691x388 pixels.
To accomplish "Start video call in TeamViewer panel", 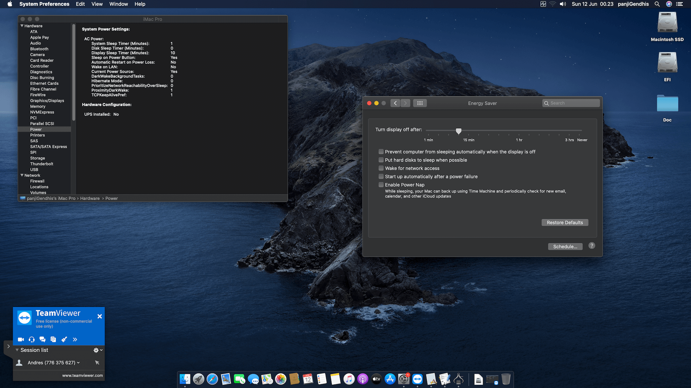I will tap(21, 339).
